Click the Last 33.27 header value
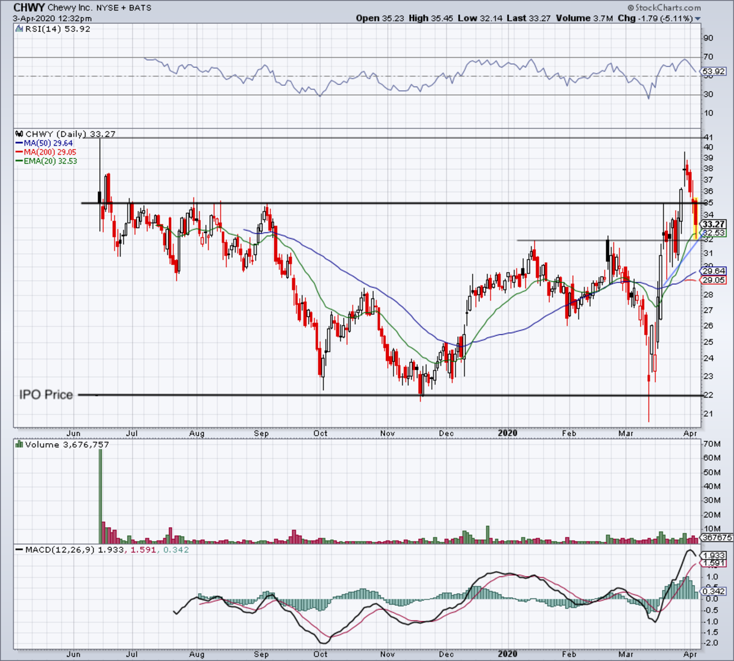 pyautogui.click(x=530, y=18)
